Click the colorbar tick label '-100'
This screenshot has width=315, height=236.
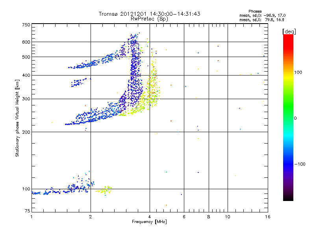[300, 164]
